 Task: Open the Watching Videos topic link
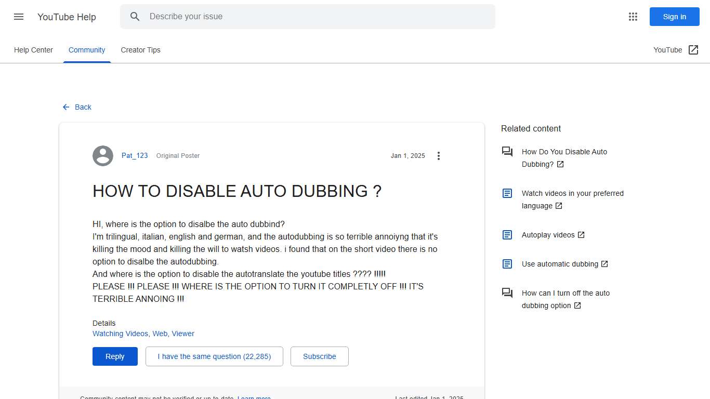click(120, 334)
